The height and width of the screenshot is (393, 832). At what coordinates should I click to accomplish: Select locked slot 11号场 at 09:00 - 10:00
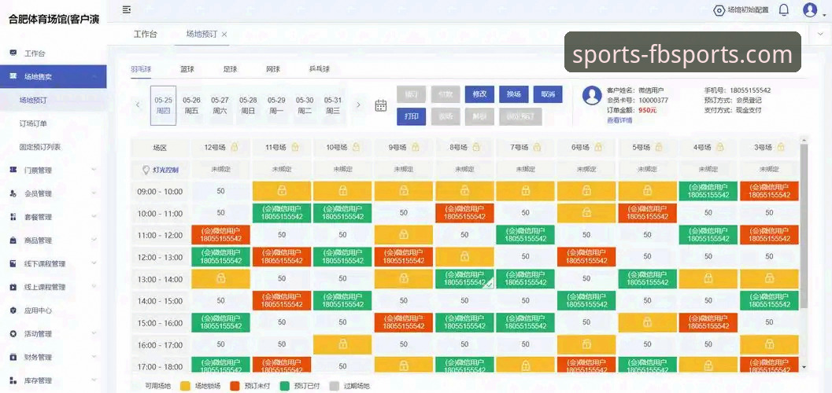[x=282, y=191]
